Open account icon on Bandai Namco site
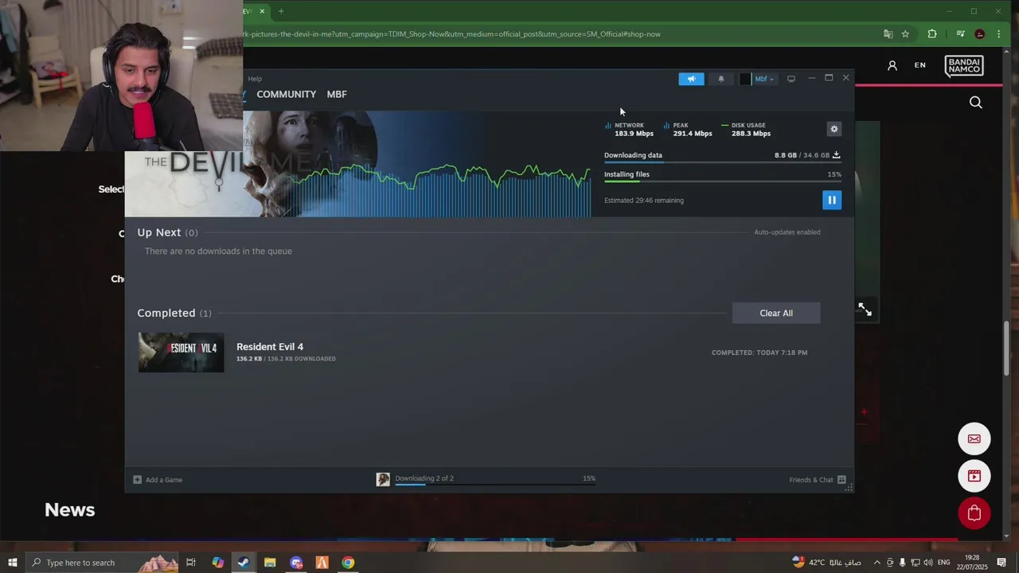The image size is (1019, 573). pos(892,65)
